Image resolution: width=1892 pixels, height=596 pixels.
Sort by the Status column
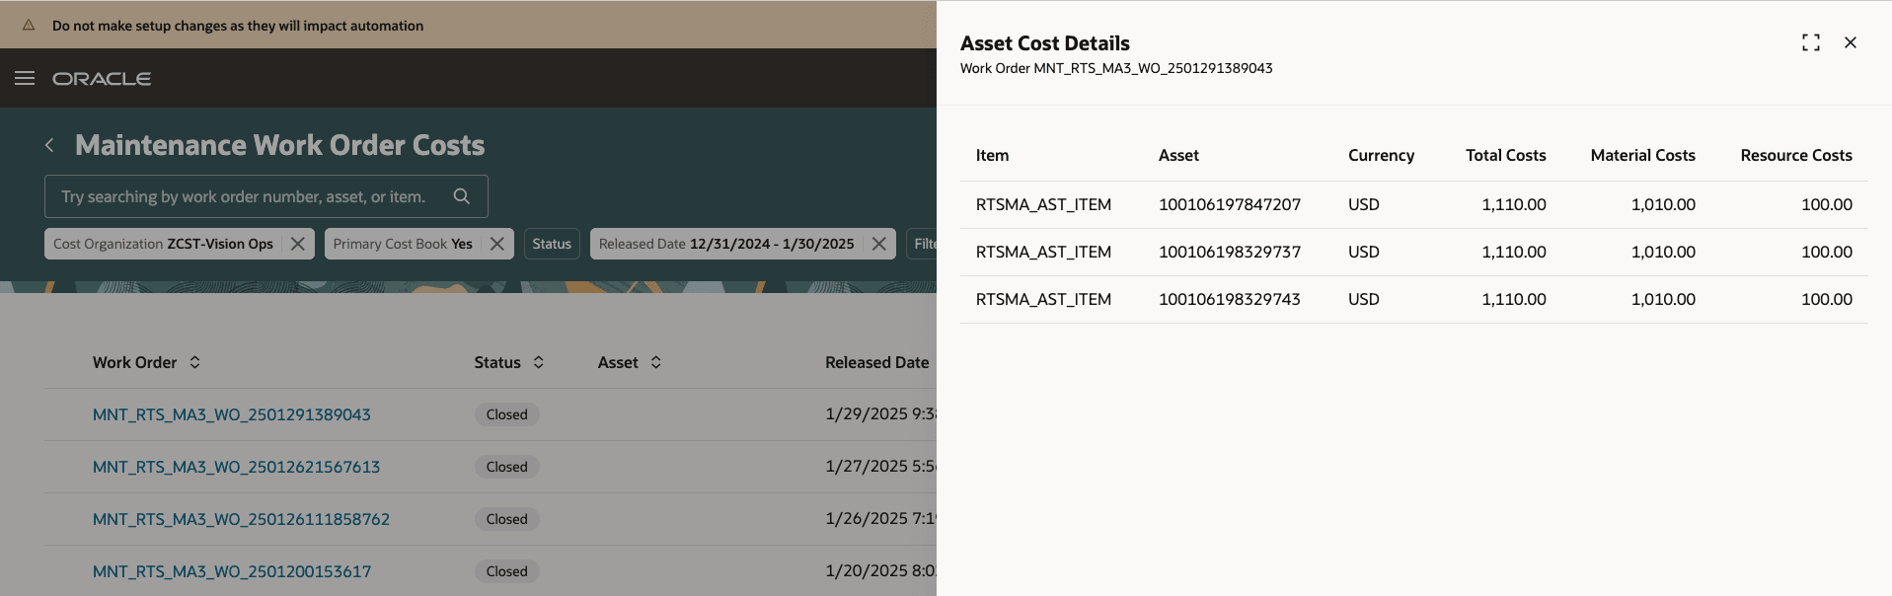(x=539, y=362)
